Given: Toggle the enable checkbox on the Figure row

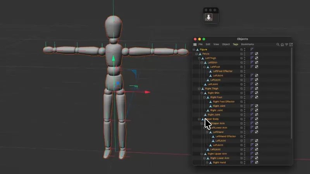Looking at the screenshot, I should pos(241,49).
